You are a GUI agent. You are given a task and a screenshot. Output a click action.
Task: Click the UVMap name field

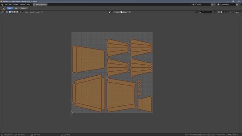click(204, 12)
